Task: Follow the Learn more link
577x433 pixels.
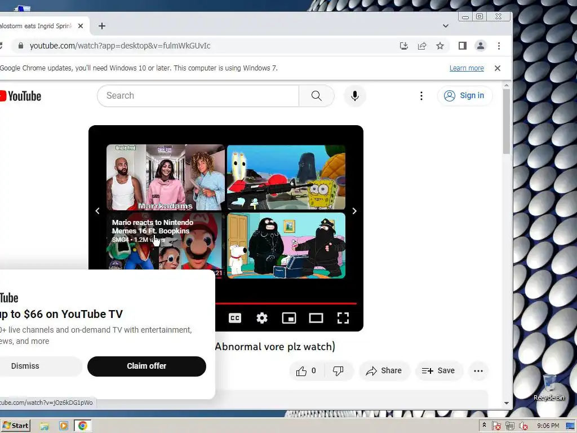Action: pyautogui.click(x=467, y=68)
